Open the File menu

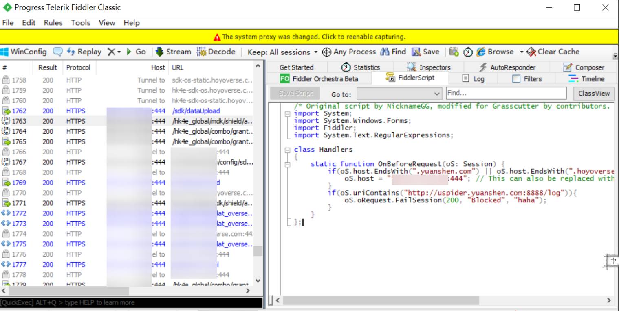coord(8,23)
